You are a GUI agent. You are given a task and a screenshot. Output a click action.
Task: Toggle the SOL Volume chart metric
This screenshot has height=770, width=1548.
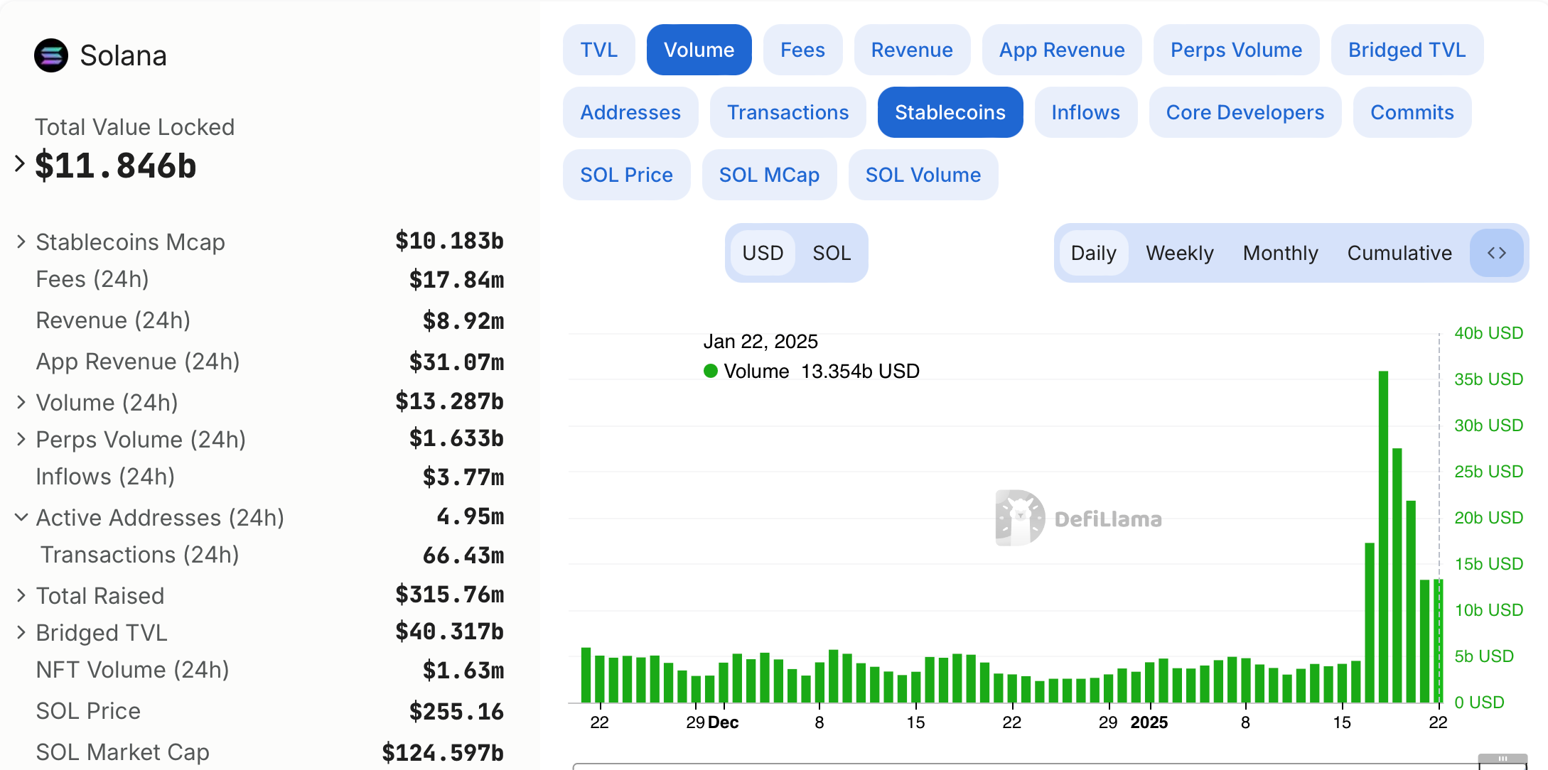[923, 175]
